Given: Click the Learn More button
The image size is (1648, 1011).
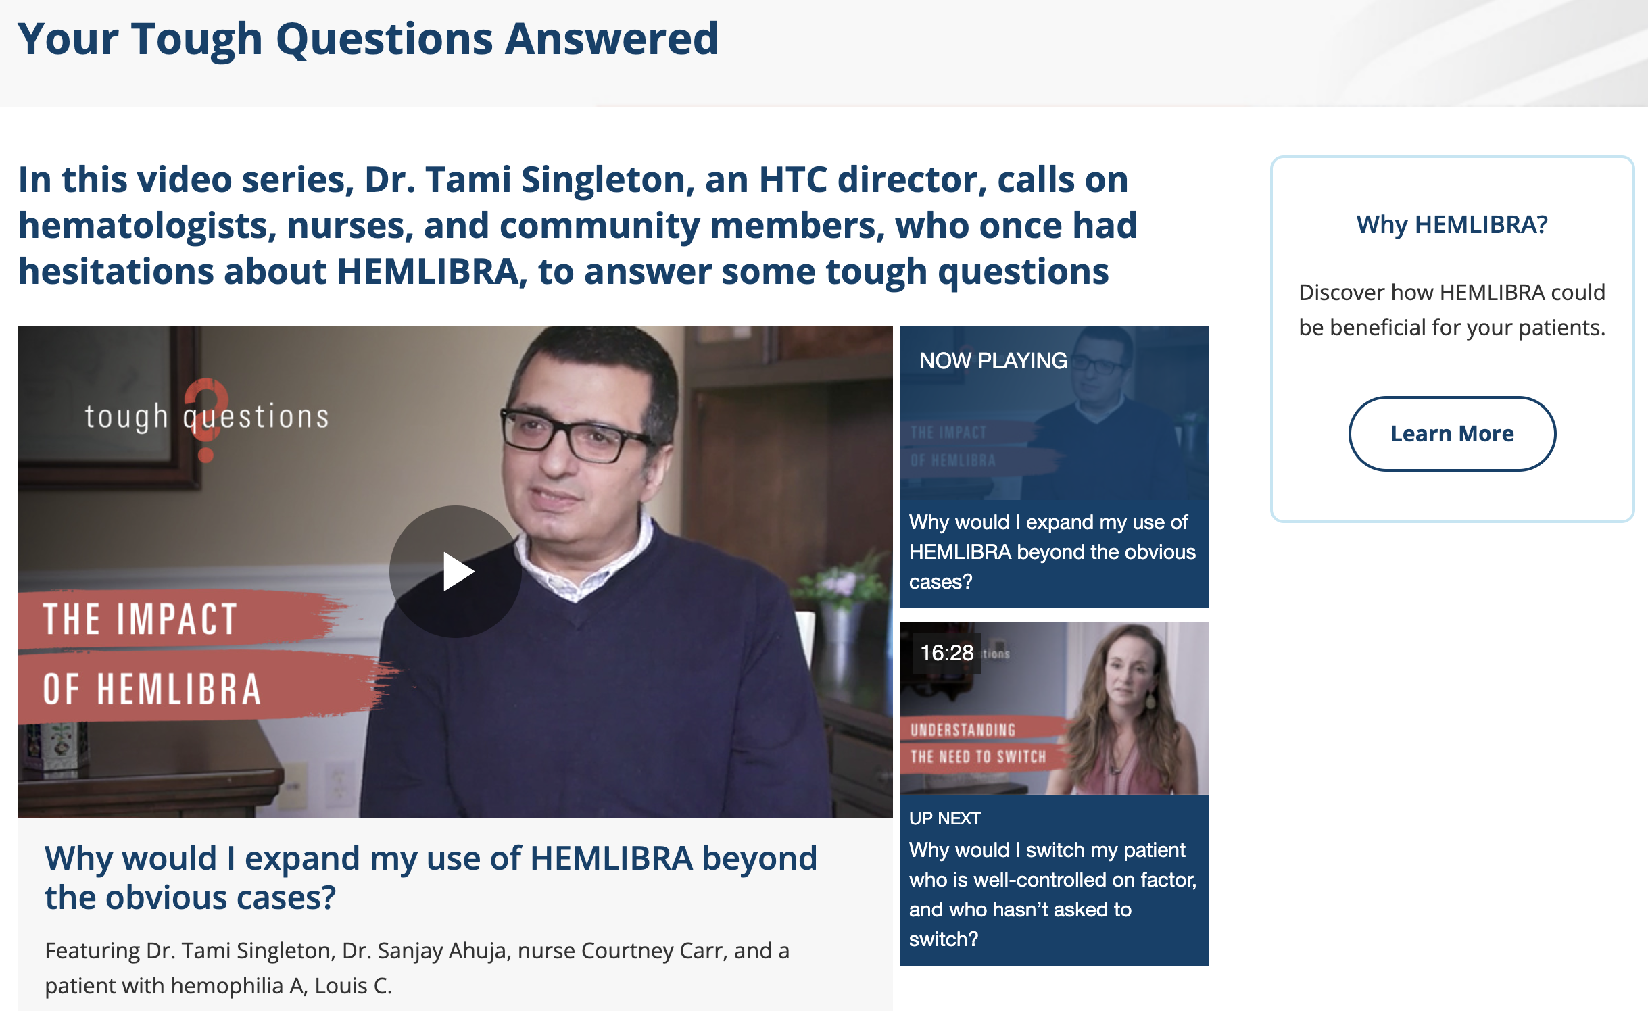Looking at the screenshot, I should (x=1452, y=433).
